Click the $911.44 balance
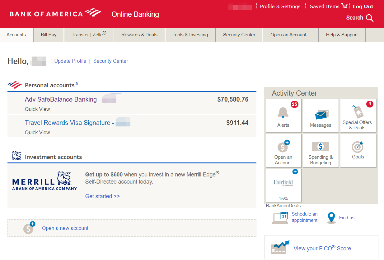The image size is (384, 260). (x=237, y=123)
